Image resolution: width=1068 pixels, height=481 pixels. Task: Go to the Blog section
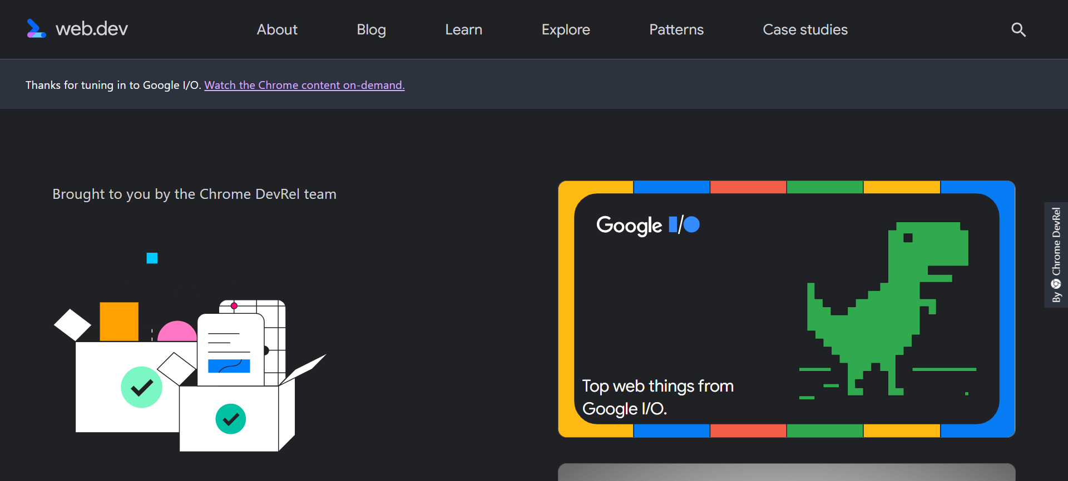point(371,29)
